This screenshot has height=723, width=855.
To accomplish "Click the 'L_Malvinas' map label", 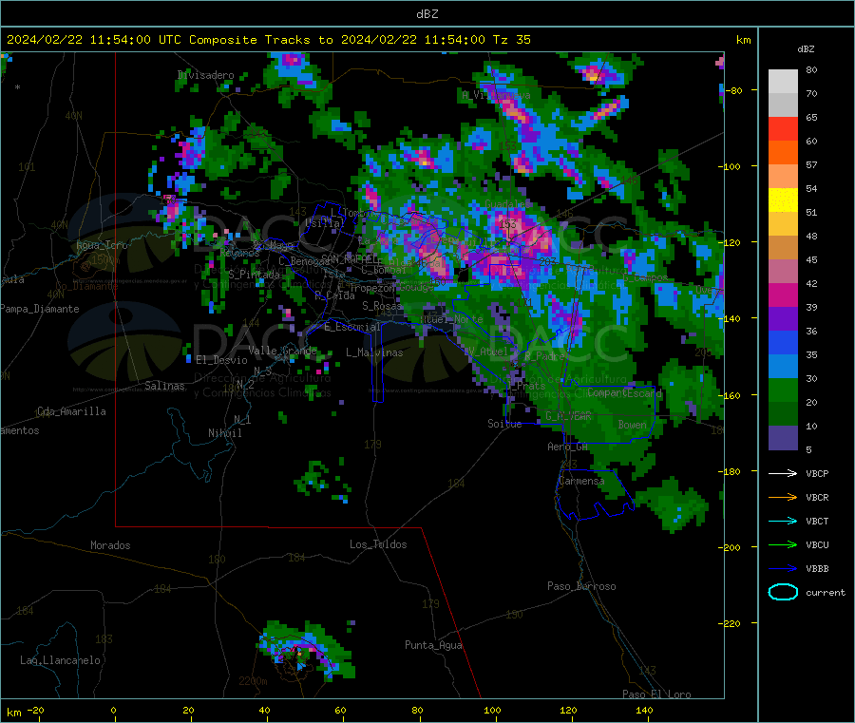I will [374, 352].
